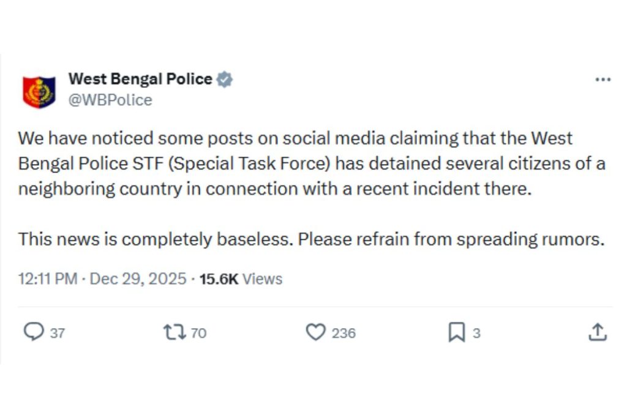627x418 pixels.
Task: Like the post with the heart icon
Action: 315,332
